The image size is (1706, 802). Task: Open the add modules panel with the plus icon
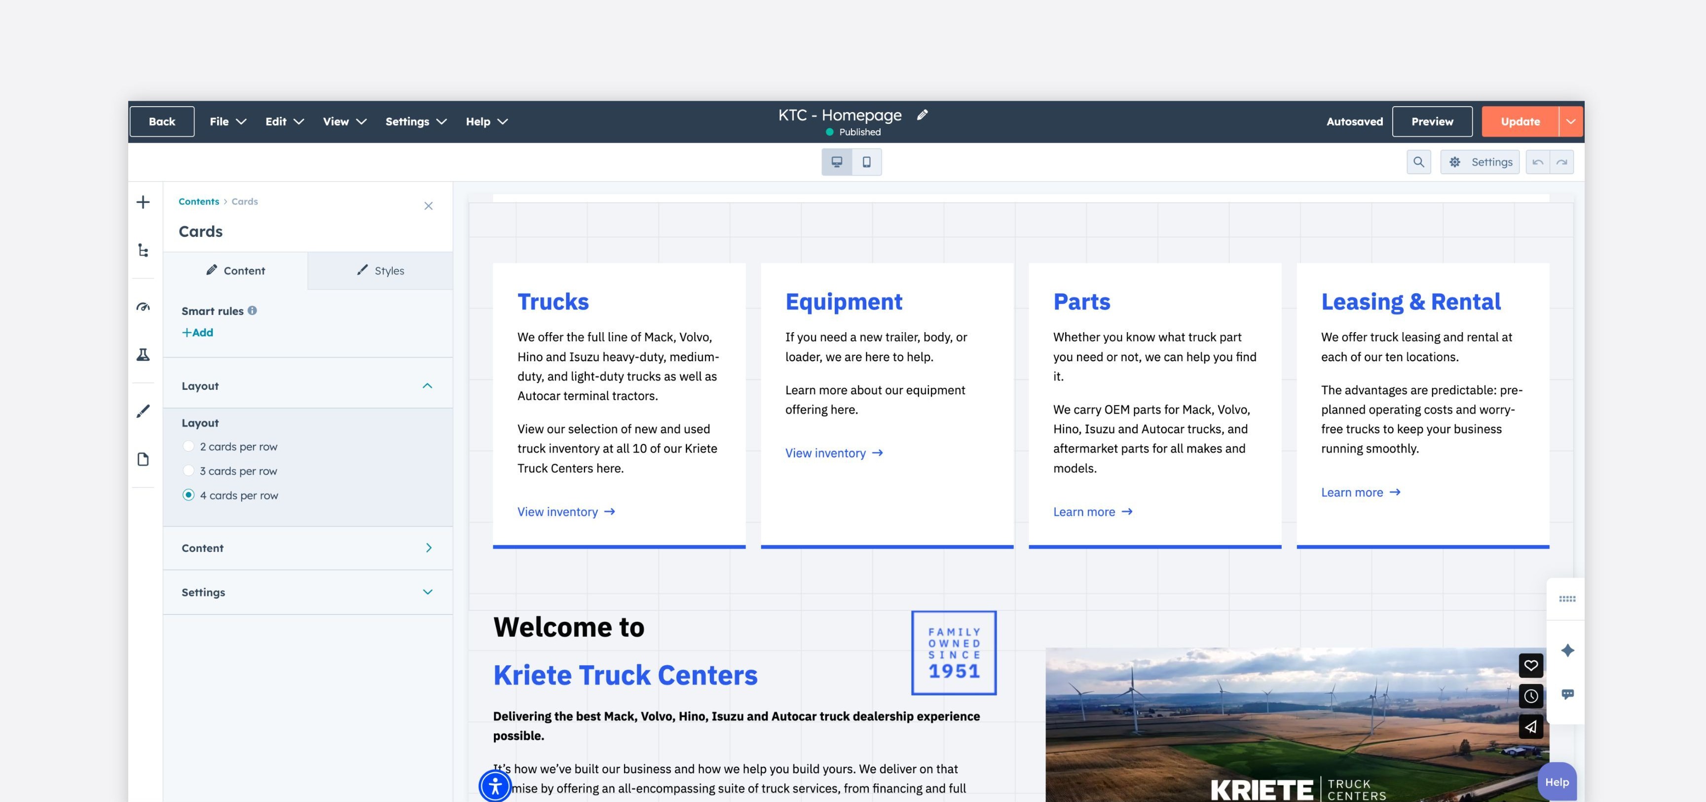(x=143, y=202)
